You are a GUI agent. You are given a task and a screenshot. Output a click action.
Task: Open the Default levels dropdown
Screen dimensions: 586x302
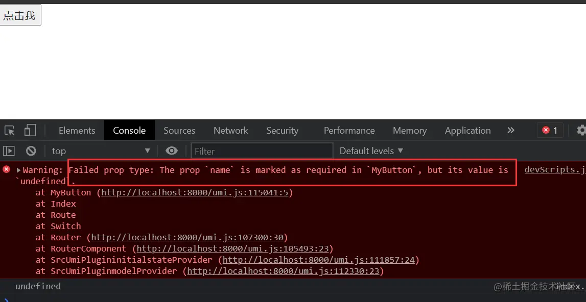(371, 151)
